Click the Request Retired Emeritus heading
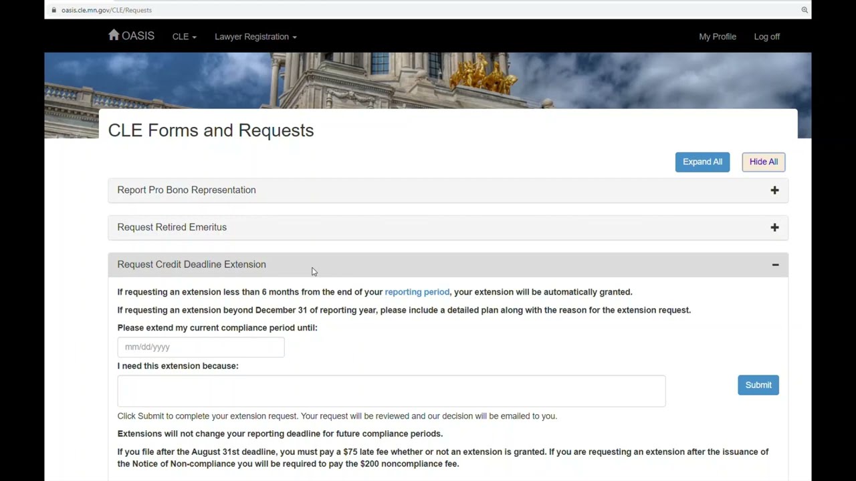Image resolution: width=856 pixels, height=481 pixels. coord(172,227)
